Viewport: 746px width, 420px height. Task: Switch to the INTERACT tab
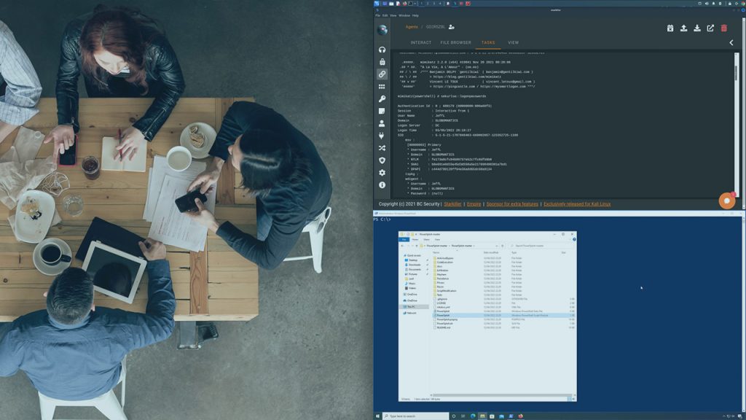coord(420,42)
